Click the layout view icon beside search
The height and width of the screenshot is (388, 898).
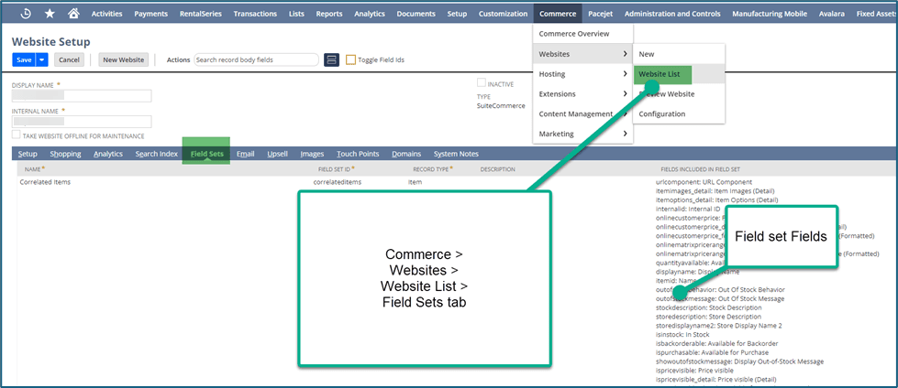(x=332, y=59)
